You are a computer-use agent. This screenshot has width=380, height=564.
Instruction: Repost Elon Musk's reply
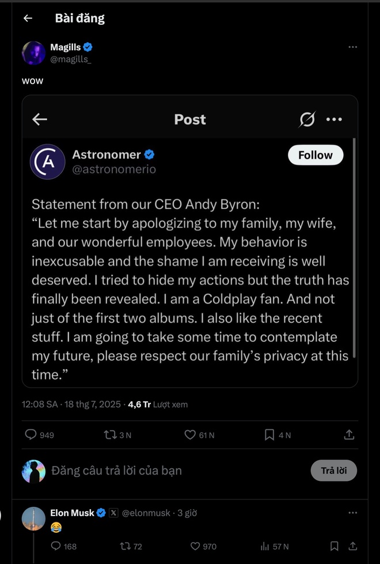(x=124, y=546)
